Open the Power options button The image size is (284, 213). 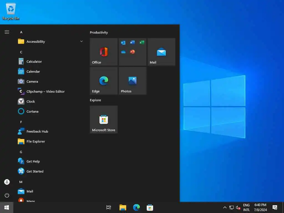tap(7, 195)
